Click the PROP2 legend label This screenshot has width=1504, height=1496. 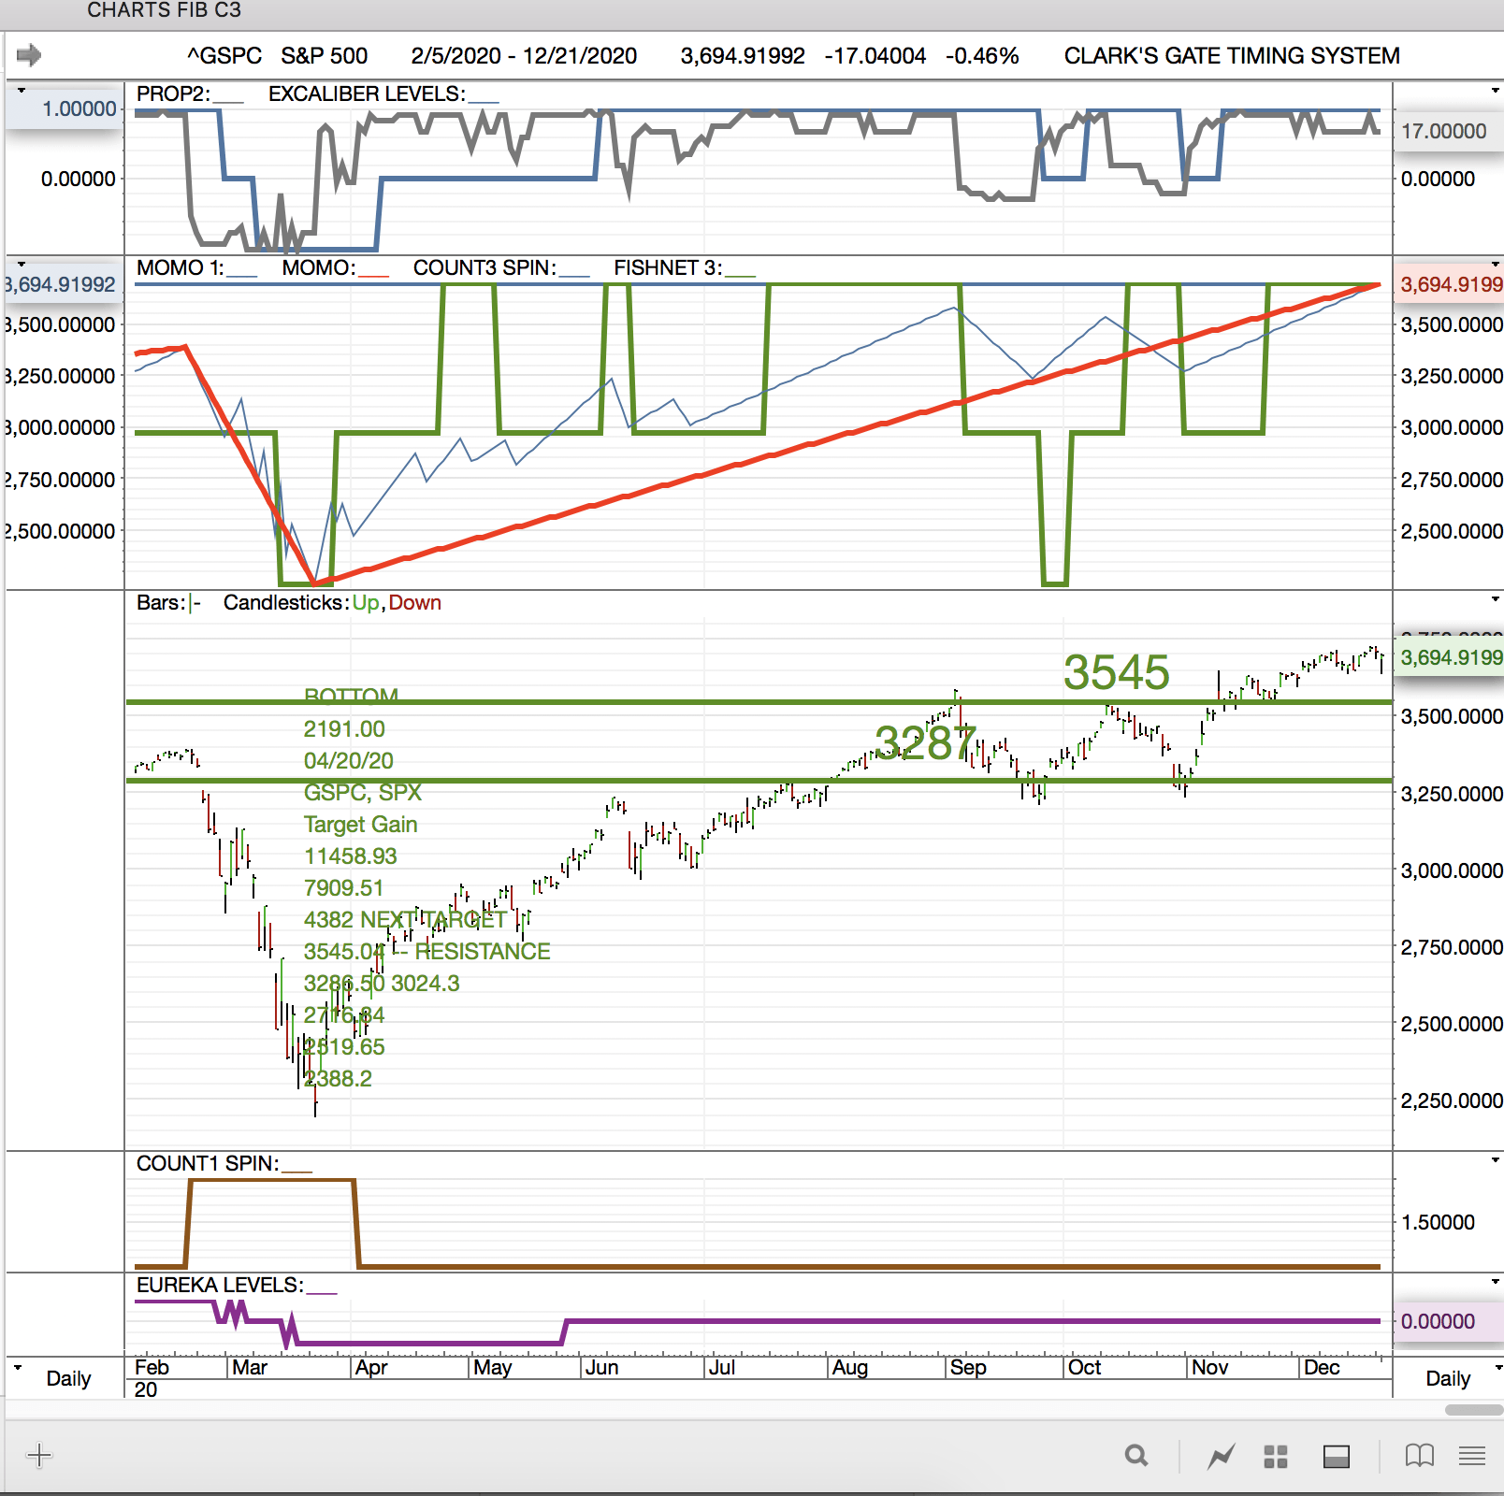pyautogui.click(x=173, y=93)
